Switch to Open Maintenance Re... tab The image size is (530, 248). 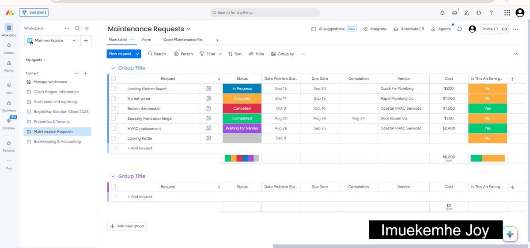pos(184,40)
